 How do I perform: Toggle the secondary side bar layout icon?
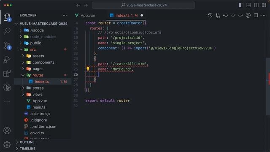(256, 5)
